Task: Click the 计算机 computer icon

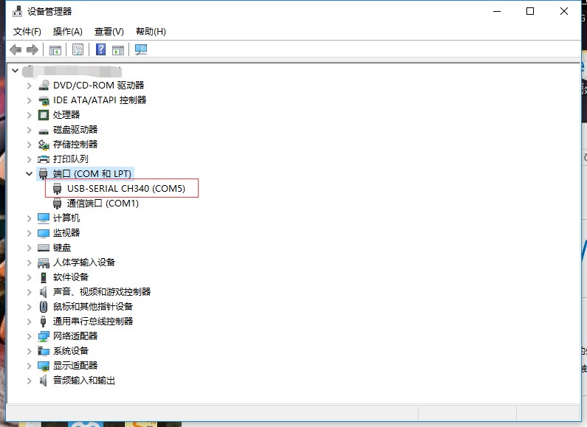Action: 44,218
